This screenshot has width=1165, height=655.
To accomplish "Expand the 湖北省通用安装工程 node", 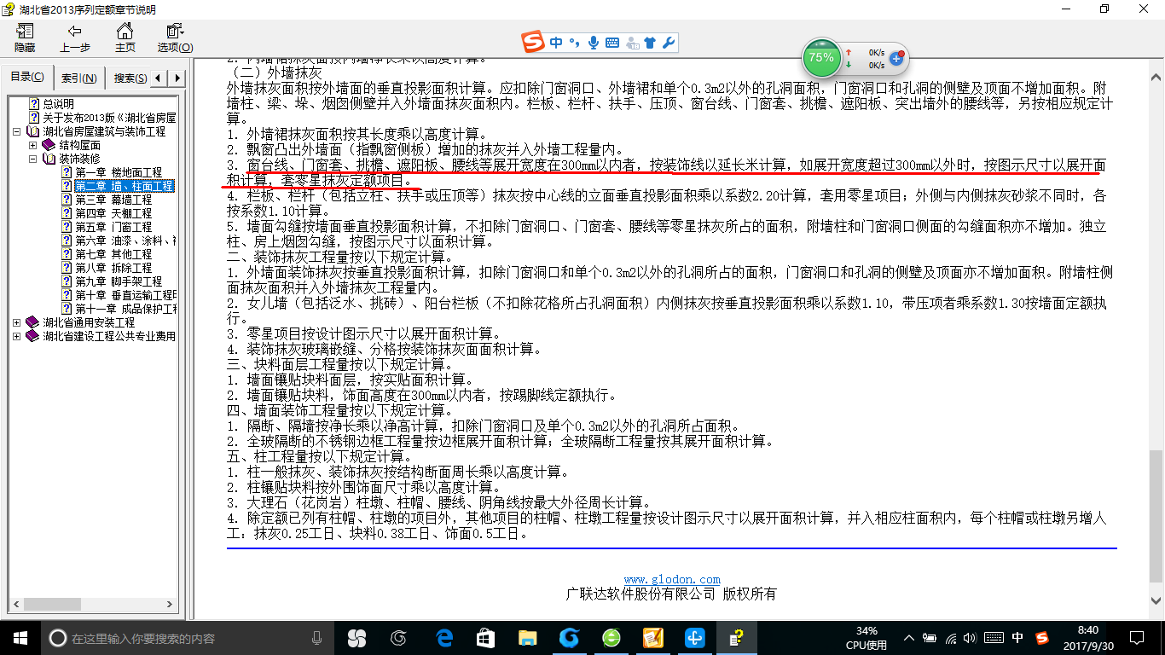I will coord(18,322).
